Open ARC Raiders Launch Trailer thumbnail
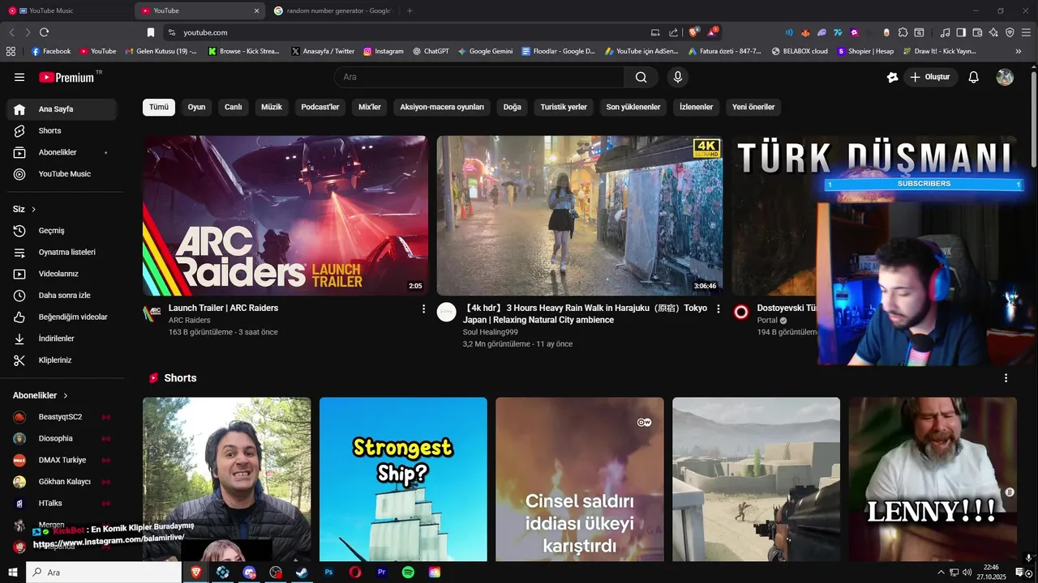 point(285,215)
